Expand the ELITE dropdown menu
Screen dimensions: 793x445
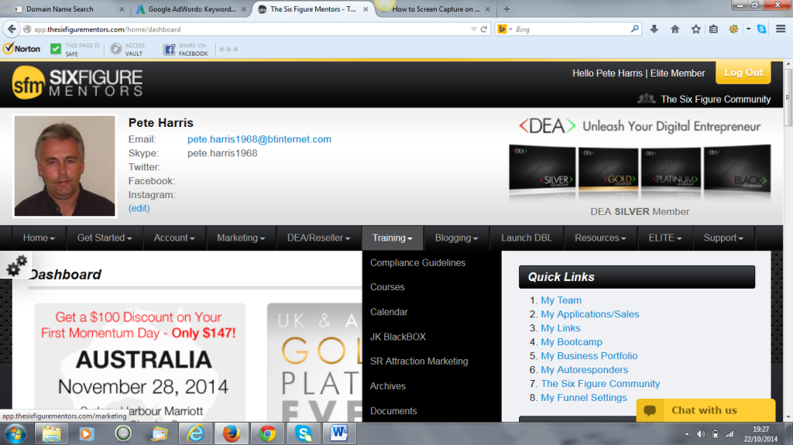point(665,238)
